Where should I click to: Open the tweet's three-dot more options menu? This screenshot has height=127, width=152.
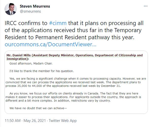tap(145, 6)
